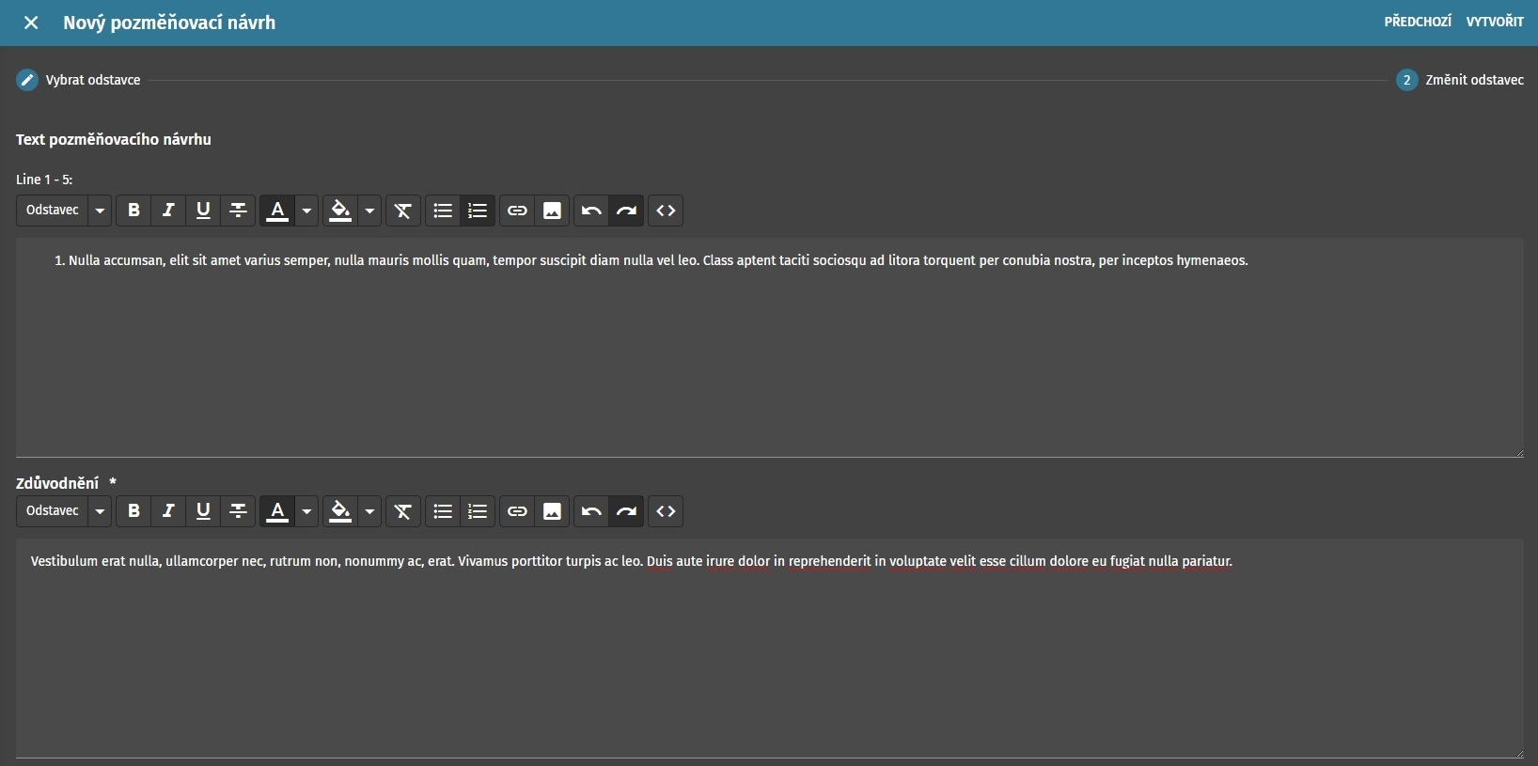Open source code view in amendment text toolbar
Image resolution: width=1538 pixels, height=766 pixels.
click(x=666, y=211)
